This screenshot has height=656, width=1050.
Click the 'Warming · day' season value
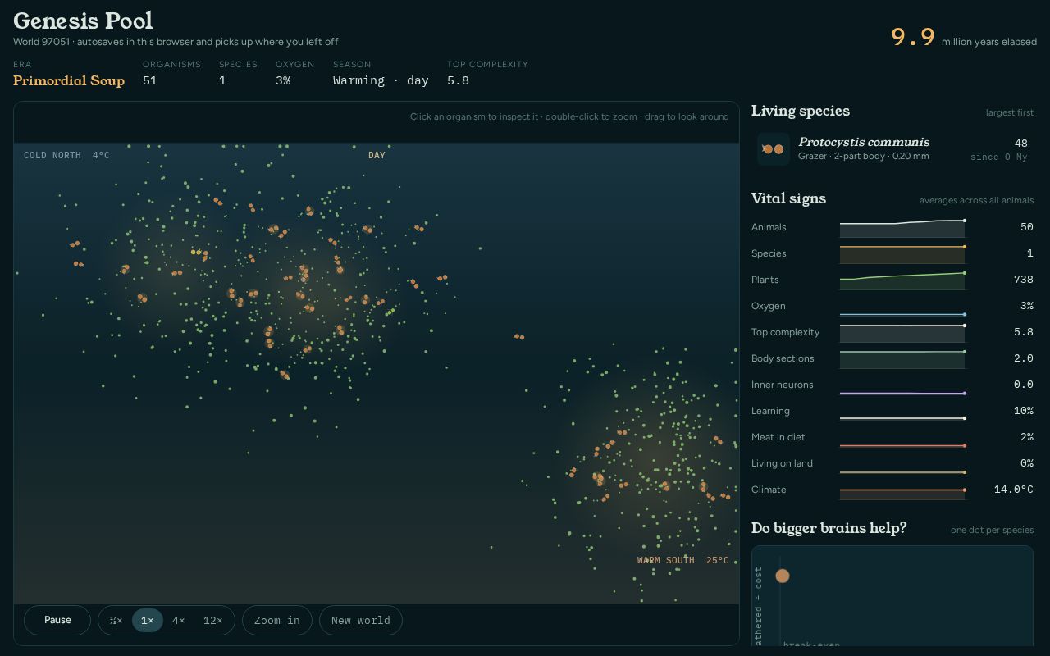click(x=381, y=80)
